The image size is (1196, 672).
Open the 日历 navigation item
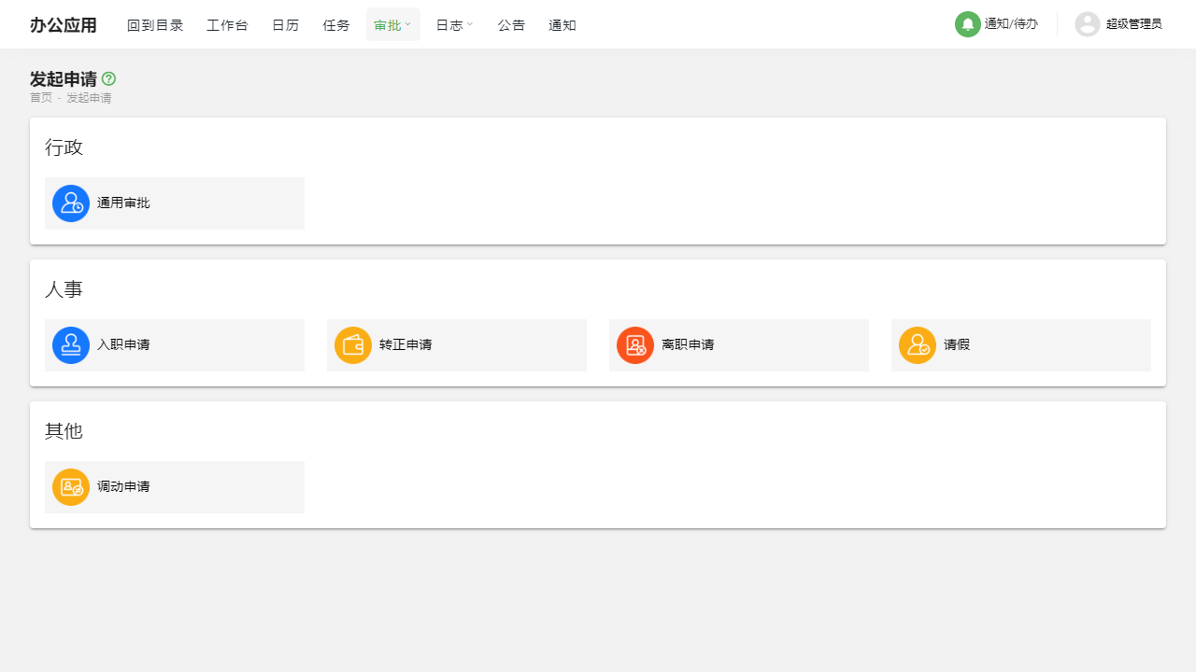coord(285,24)
